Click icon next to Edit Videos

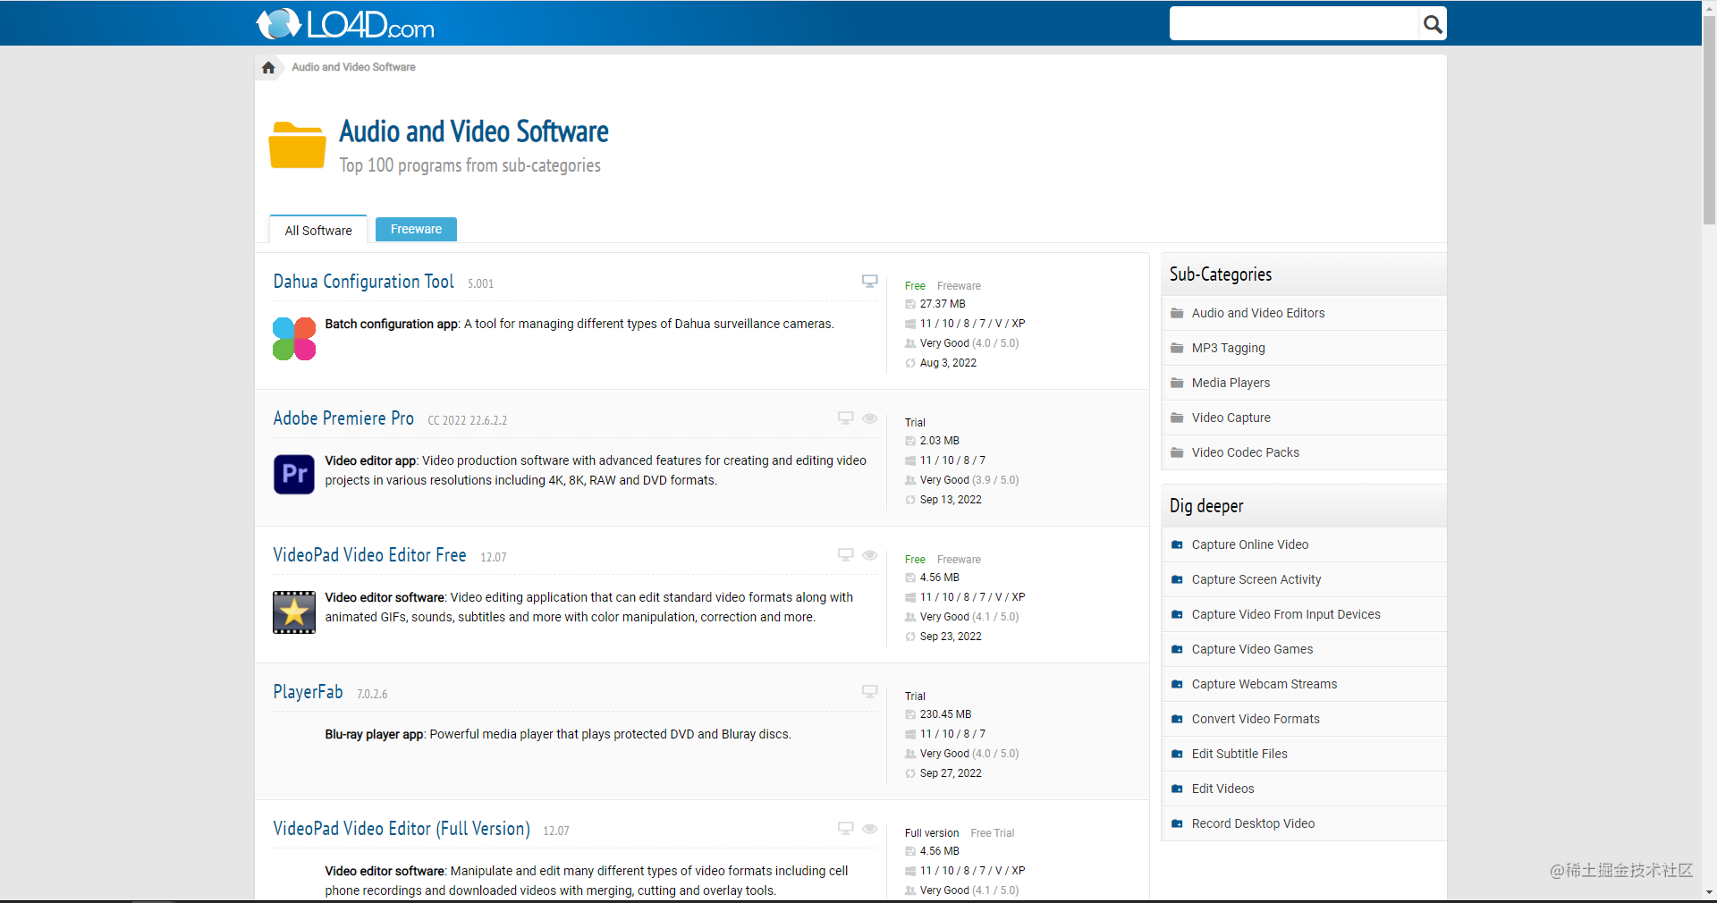pyautogui.click(x=1177, y=789)
